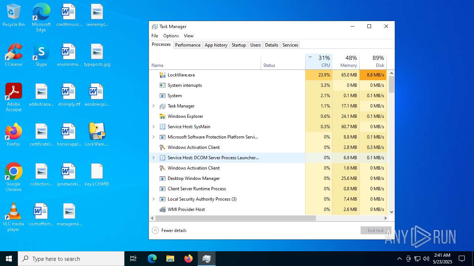Select the typeposts.jpg desktop file

coord(97,55)
